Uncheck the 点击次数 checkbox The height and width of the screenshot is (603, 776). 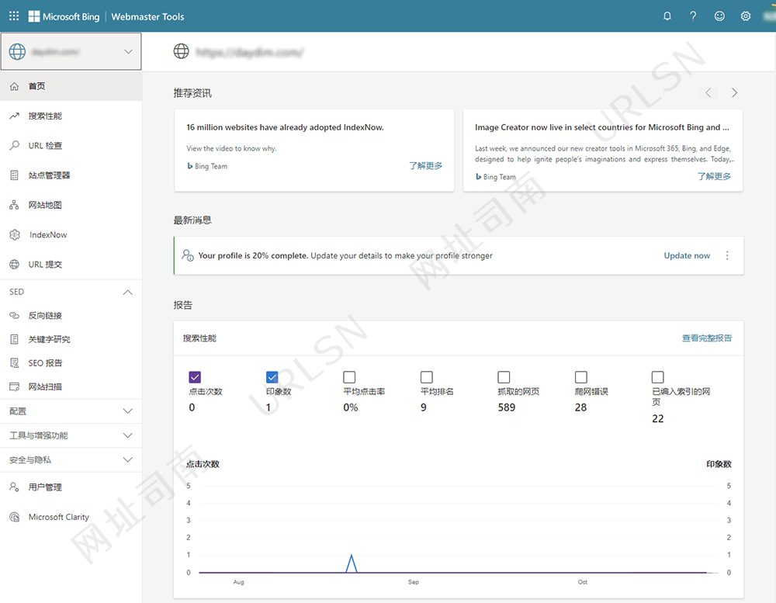pyautogui.click(x=195, y=377)
